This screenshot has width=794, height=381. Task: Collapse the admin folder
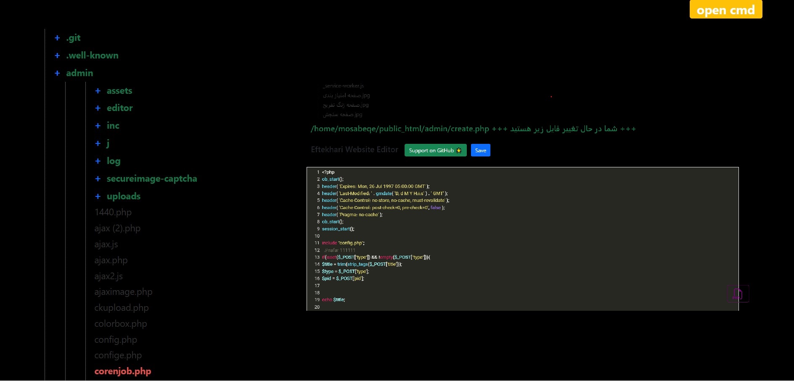click(57, 73)
